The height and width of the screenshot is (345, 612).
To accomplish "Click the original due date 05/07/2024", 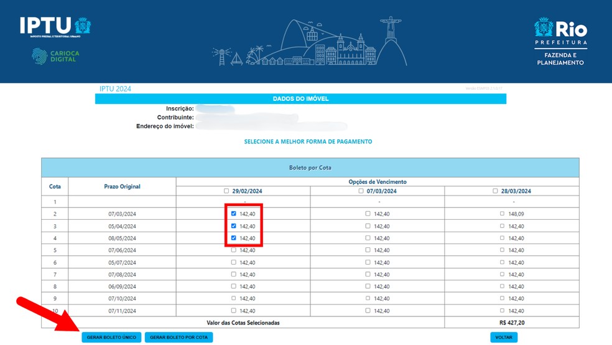I will click(x=122, y=263).
